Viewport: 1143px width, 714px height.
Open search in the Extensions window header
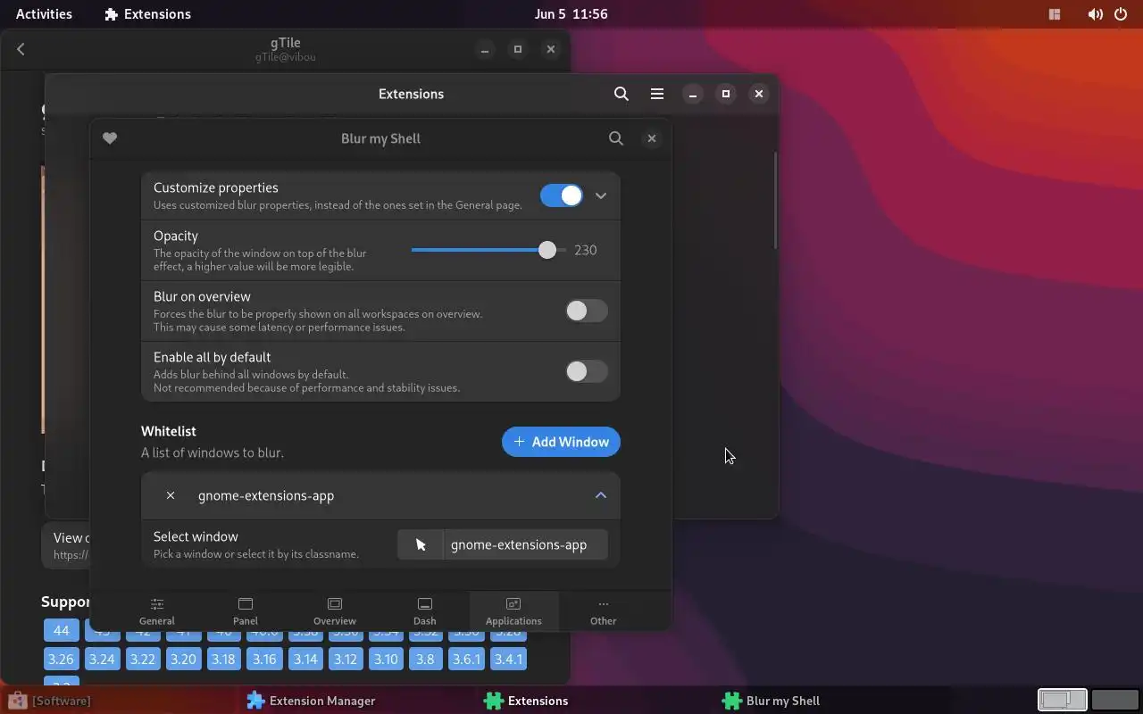[622, 94]
